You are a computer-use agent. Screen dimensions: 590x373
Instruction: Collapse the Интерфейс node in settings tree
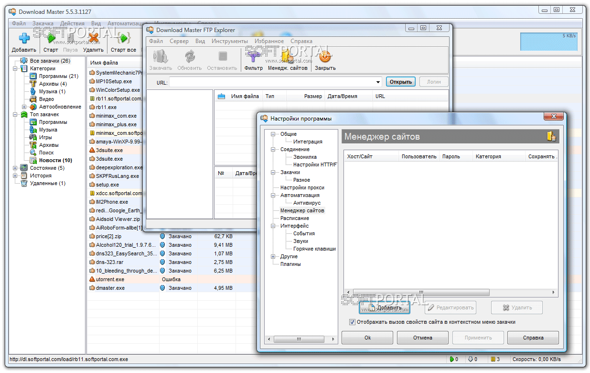pyautogui.click(x=273, y=226)
